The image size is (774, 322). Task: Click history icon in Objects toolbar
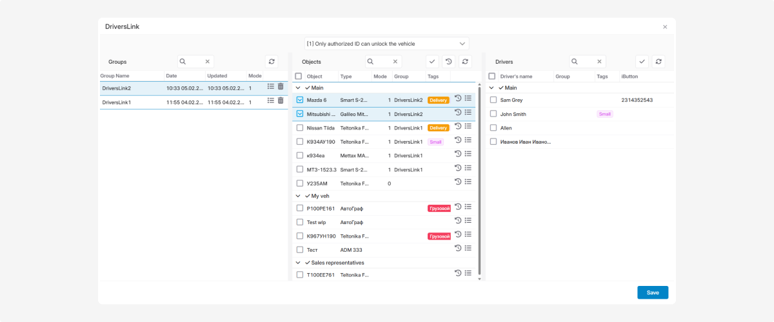(449, 61)
